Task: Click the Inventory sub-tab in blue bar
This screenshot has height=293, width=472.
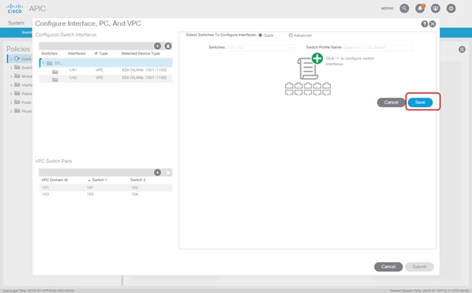Action: (27, 32)
